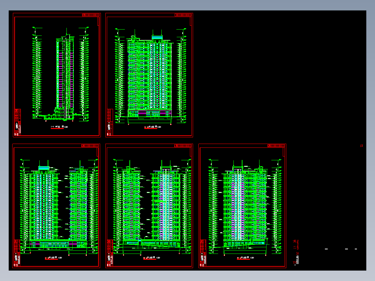Click the side stamp block in the bottom-left sheet
The image size is (375, 281).
[x=17, y=253]
